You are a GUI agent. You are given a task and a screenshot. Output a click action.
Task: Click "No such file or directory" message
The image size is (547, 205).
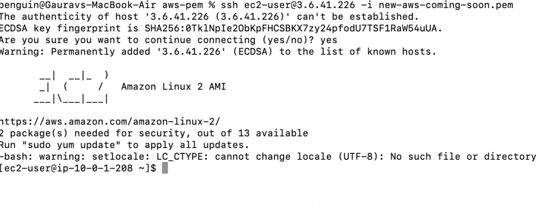463,157
